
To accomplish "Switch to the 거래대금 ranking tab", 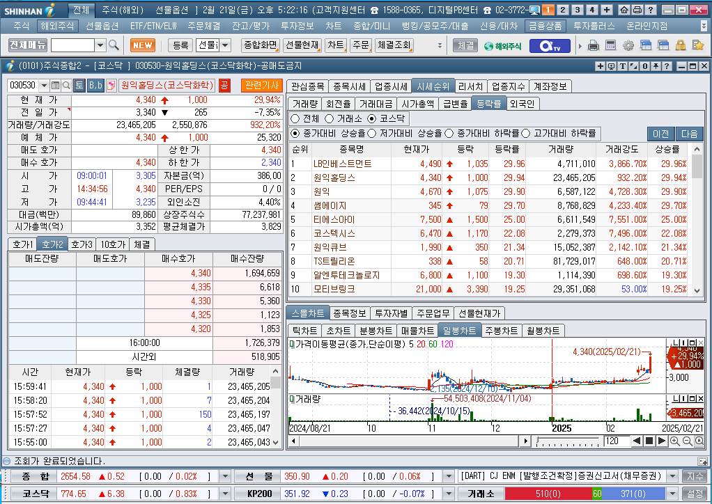I will [x=376, y=104].
